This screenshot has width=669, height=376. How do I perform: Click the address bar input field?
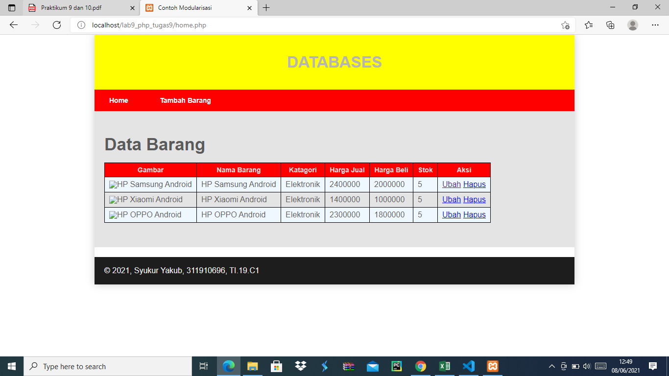click(196, 24)
